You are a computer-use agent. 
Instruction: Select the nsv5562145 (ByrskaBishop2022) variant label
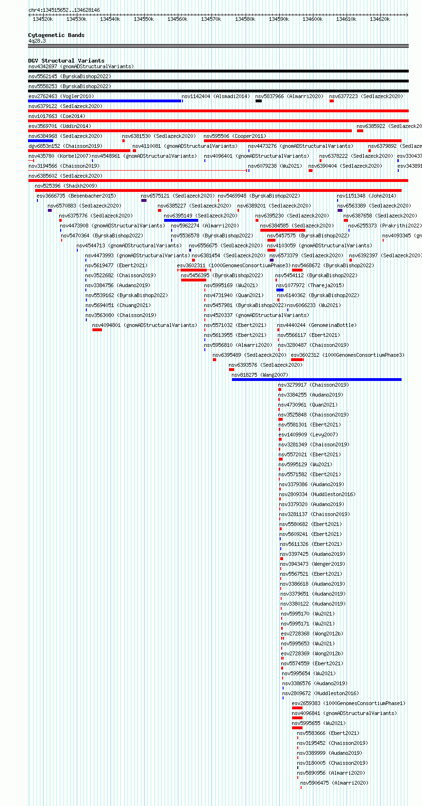point(70,76)
